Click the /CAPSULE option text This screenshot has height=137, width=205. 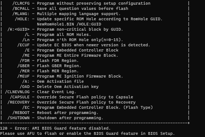point(20,97)
